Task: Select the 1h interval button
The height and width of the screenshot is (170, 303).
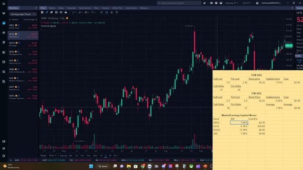Action: [101, 155]
